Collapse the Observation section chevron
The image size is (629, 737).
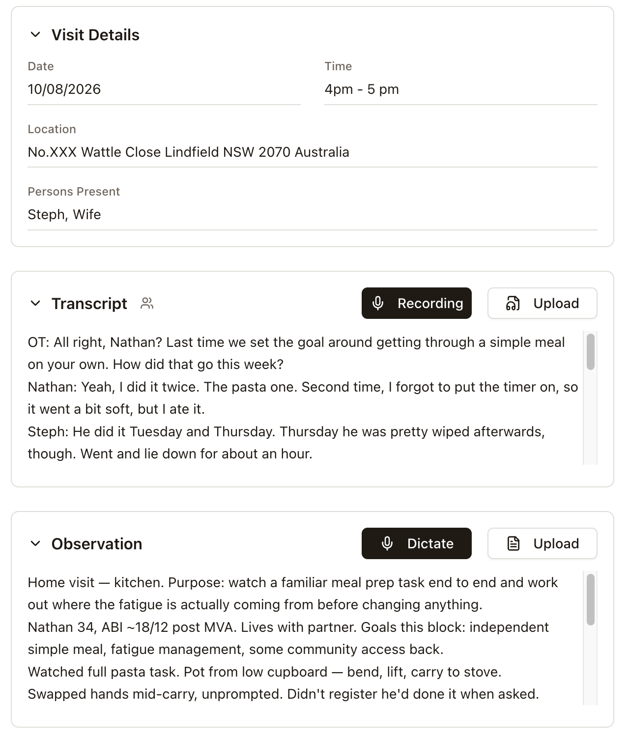point(35,544)
